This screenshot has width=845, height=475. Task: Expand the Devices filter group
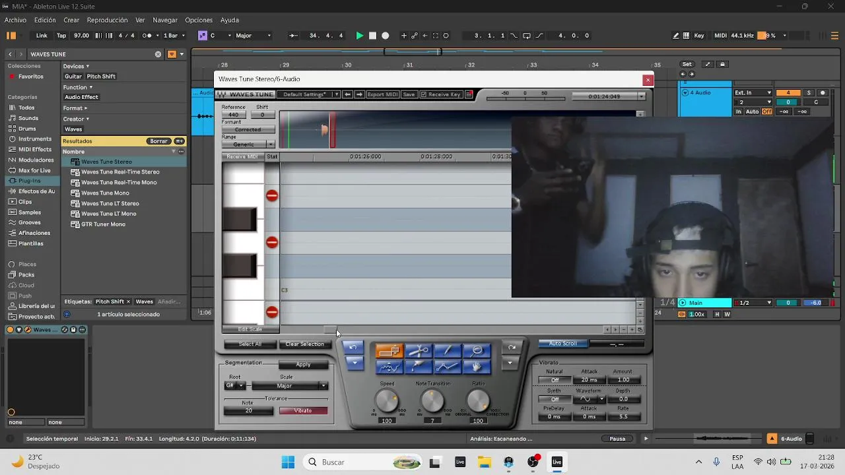click(76, 66)
